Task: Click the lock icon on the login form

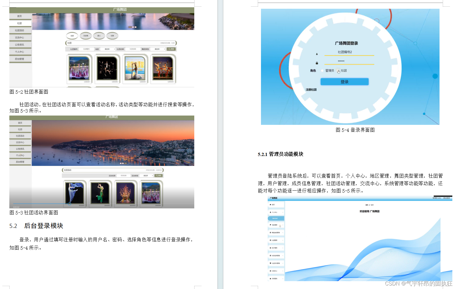Action: pos(317,63)
